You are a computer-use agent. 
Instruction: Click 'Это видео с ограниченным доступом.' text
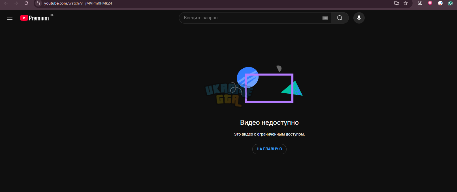click(269, 134)
